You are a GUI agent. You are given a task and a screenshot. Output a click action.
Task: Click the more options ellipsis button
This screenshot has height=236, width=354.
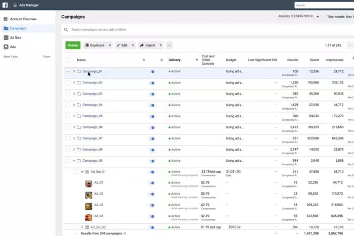click(x=169, y=45)
